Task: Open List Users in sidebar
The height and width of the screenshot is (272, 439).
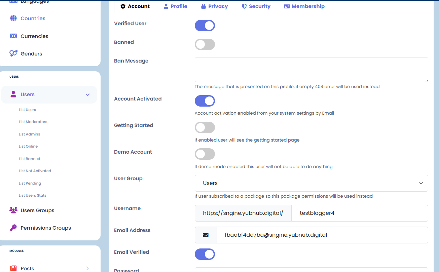Action: [x=27, y=110]
